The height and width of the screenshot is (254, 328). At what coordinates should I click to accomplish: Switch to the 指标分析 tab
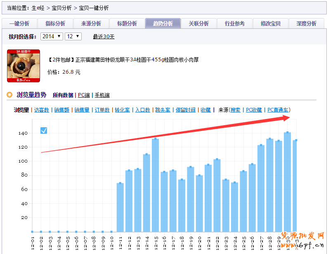55,23
